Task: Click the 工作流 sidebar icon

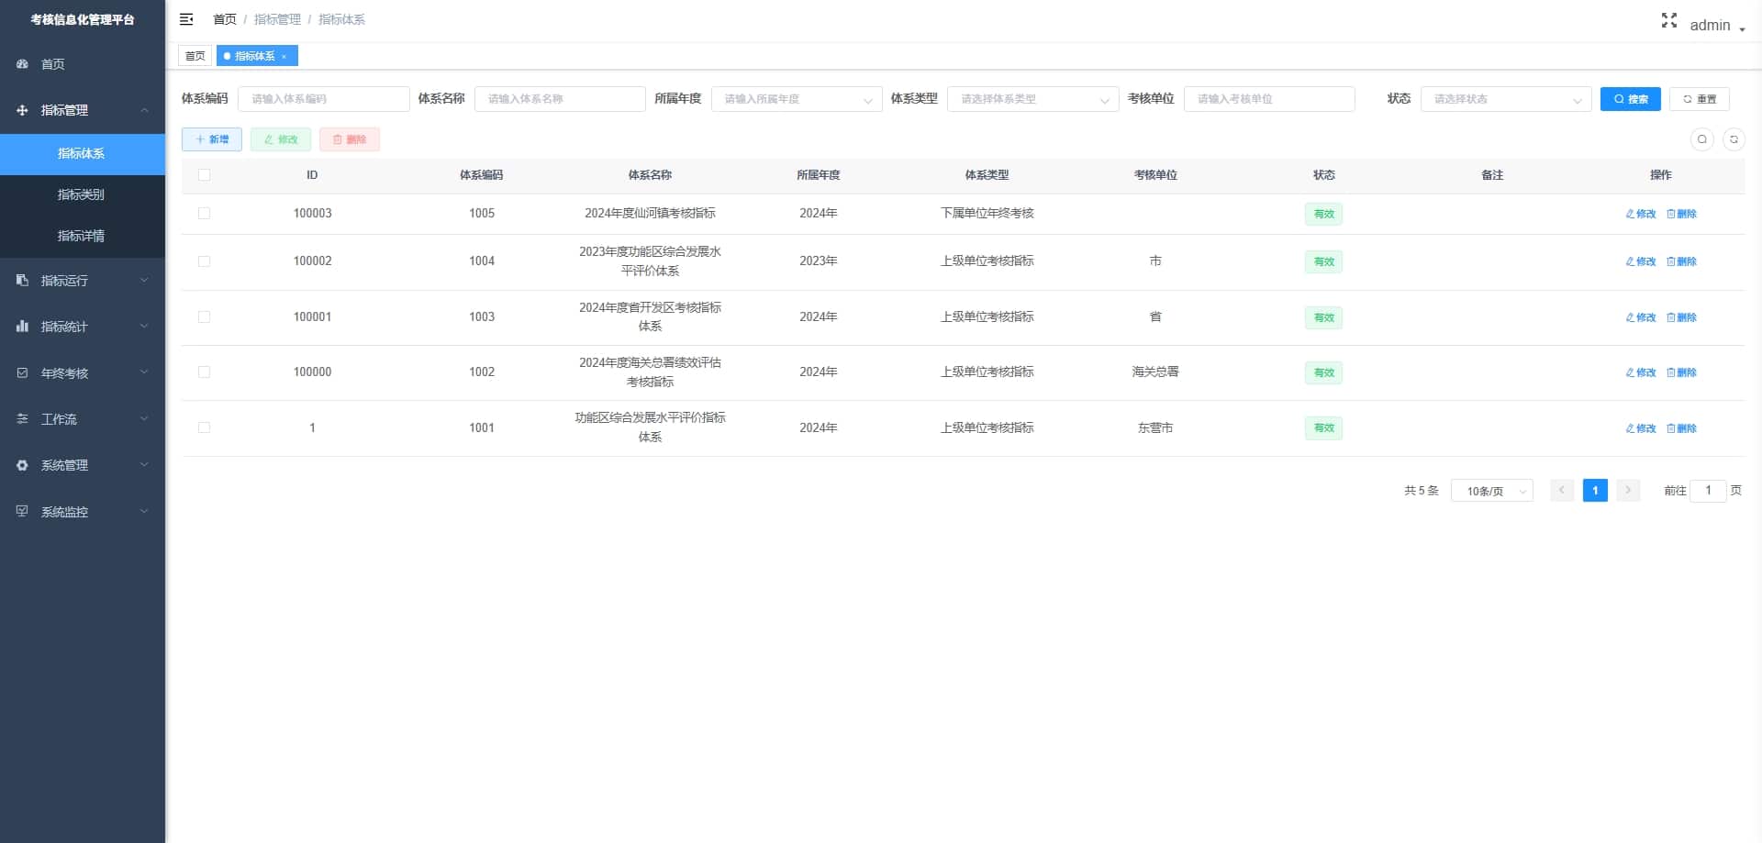Action: pyautogui.click(x=22, y=419)
